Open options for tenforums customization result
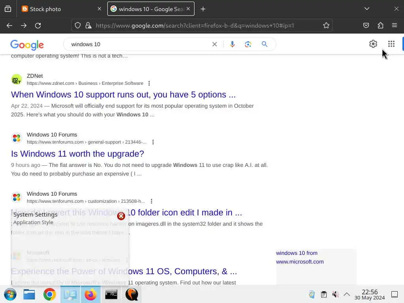Screen dimensions: 404x303 [151, 201]
